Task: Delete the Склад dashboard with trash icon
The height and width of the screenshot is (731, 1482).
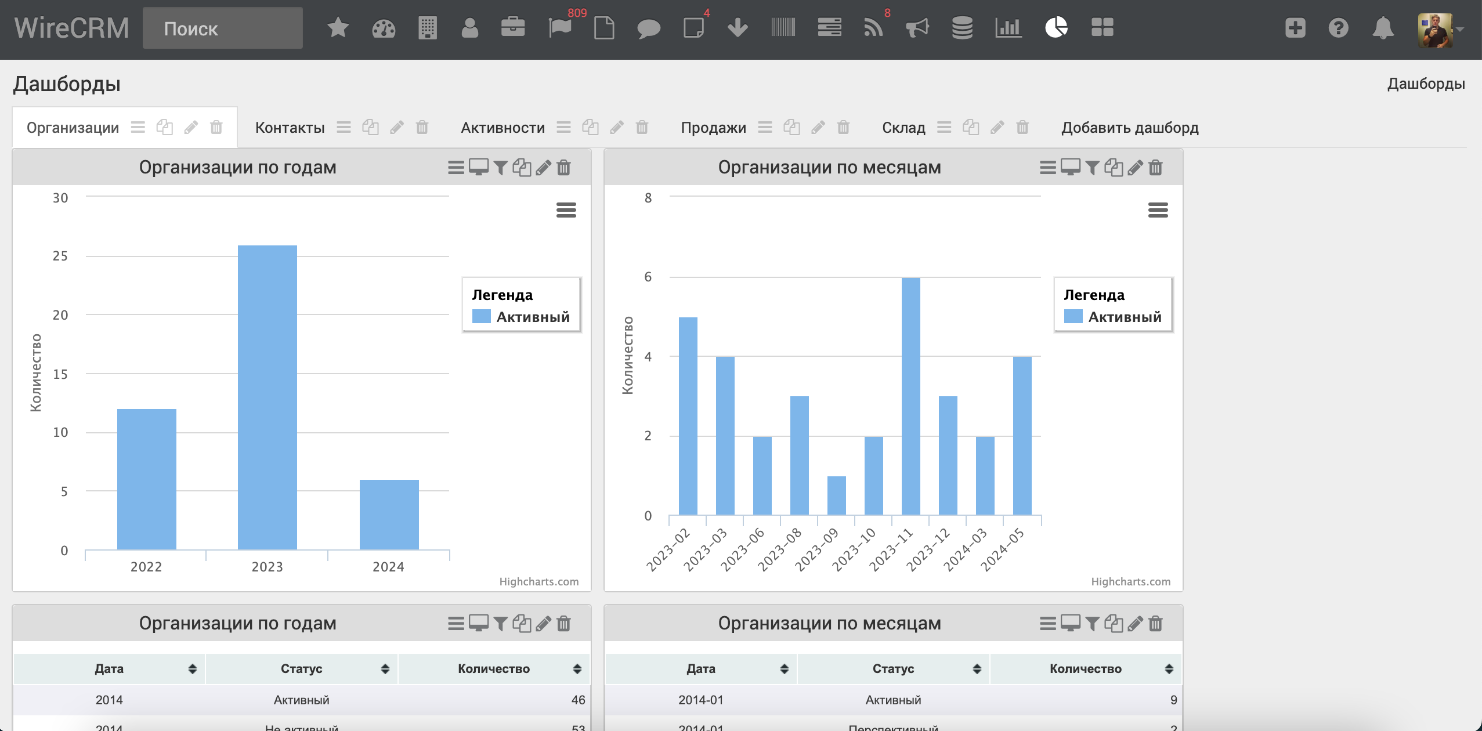Action: click(x=1022, y=127)
